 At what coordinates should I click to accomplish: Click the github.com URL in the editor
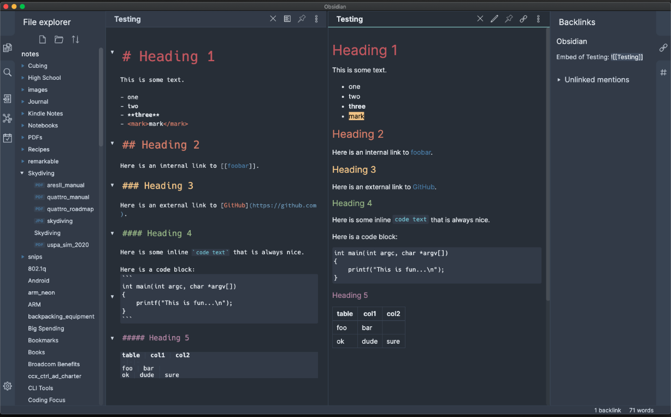(x=284, y=205)
